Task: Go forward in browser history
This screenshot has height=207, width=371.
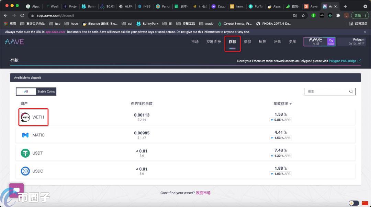Action: tap(14, 15)
